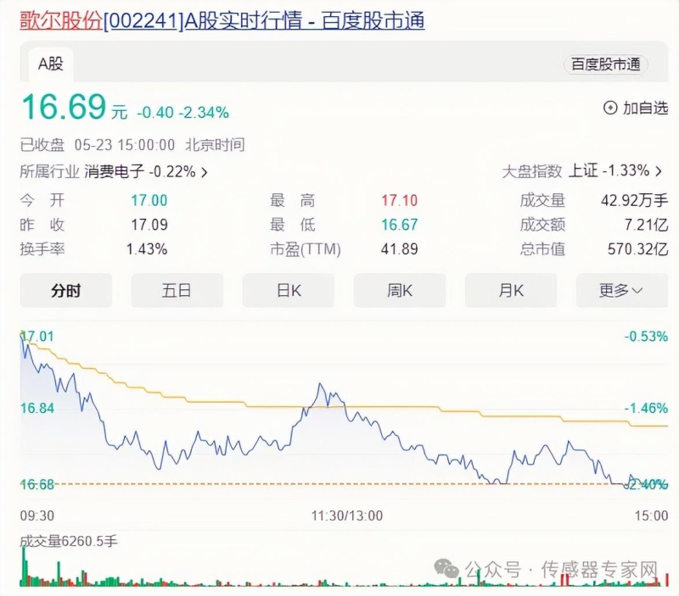The width and height of the screenshot is (679, 596).
Task: Click the 换手率 value 1.43%
Action: [x=147, y=249]
